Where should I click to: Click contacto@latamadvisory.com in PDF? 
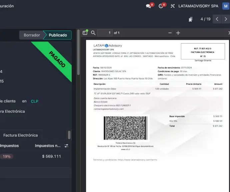tap(109, 109)
